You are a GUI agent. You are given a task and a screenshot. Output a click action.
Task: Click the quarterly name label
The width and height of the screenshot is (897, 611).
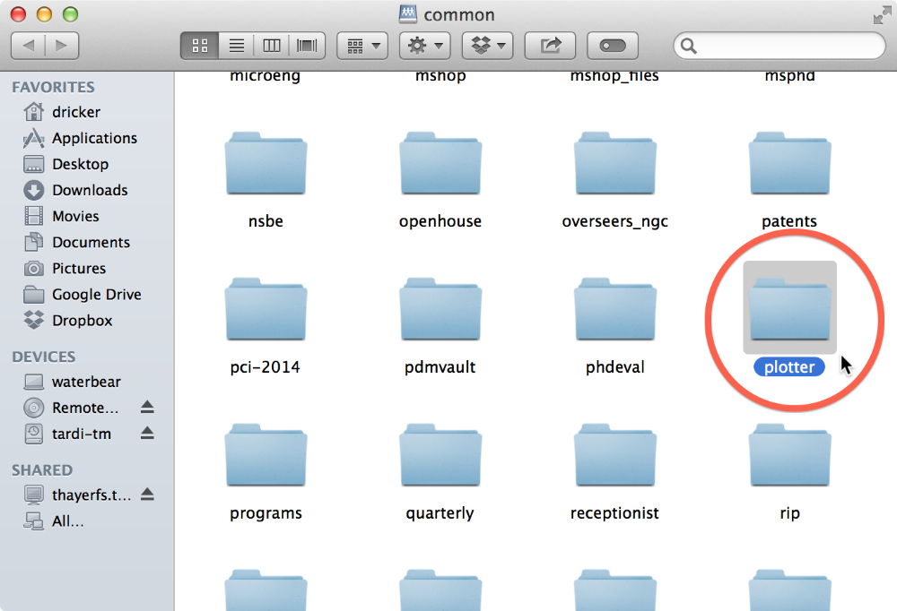(440, 514)
